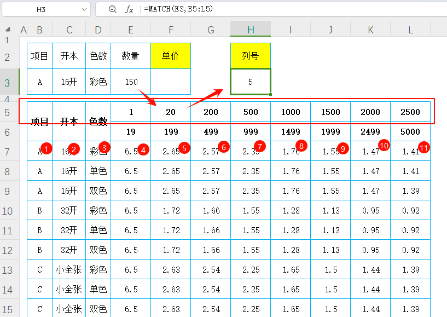This screenshot has width=447, height=317.
Task: Click the 彩色 cell in row 3
Action: [x=98, y=82]
